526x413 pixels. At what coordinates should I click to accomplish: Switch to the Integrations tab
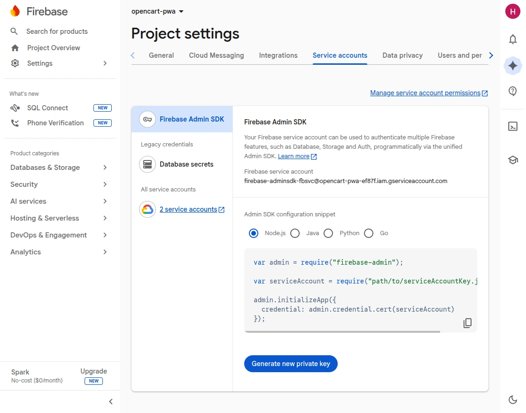pos(278,55)
